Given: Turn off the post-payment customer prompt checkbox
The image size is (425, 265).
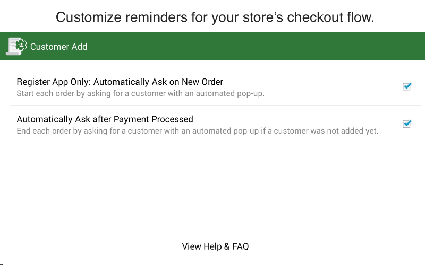Looking at the screenshot, I should click(x=407, y=124).
